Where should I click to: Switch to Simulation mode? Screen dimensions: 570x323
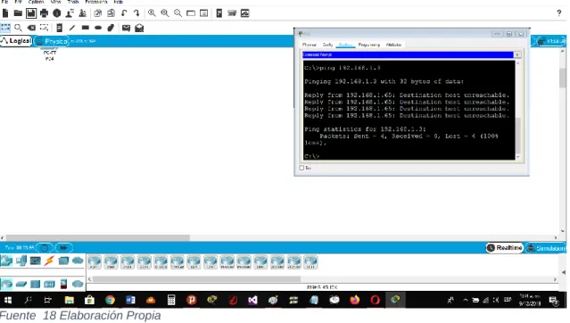click(x=546, y=248)
